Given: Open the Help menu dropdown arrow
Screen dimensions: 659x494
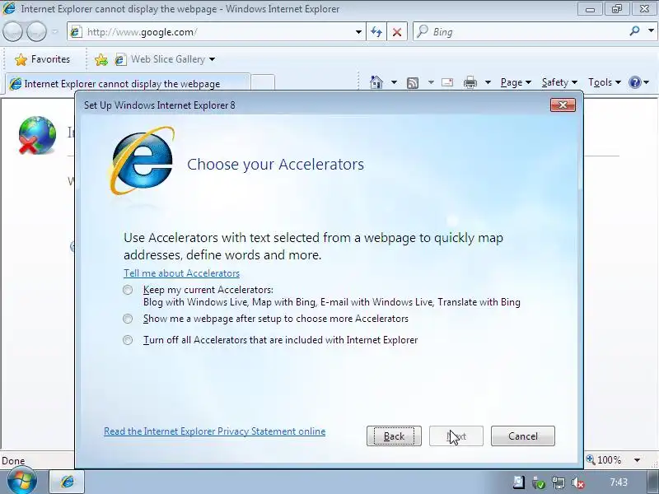Looking at the screenshot, I should point(647,82).
